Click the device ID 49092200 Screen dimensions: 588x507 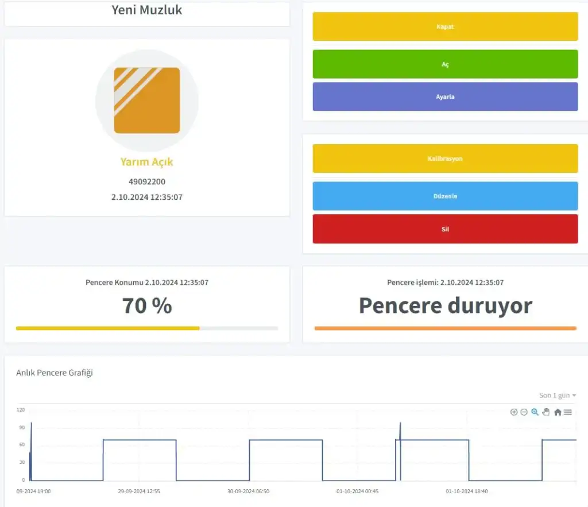click(147, 182)
